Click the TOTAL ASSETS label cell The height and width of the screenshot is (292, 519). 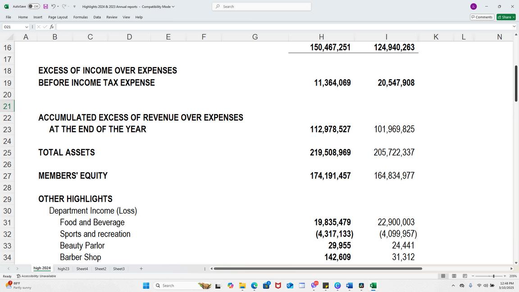click(67, 152)
